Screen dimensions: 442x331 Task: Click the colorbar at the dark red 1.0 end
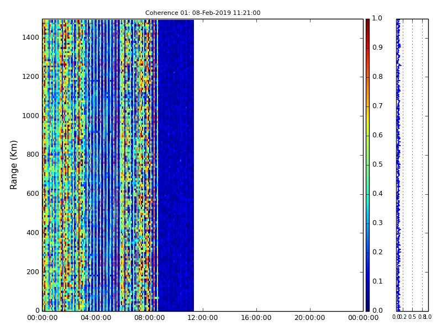pyautogui.click(x=367, y=21)
